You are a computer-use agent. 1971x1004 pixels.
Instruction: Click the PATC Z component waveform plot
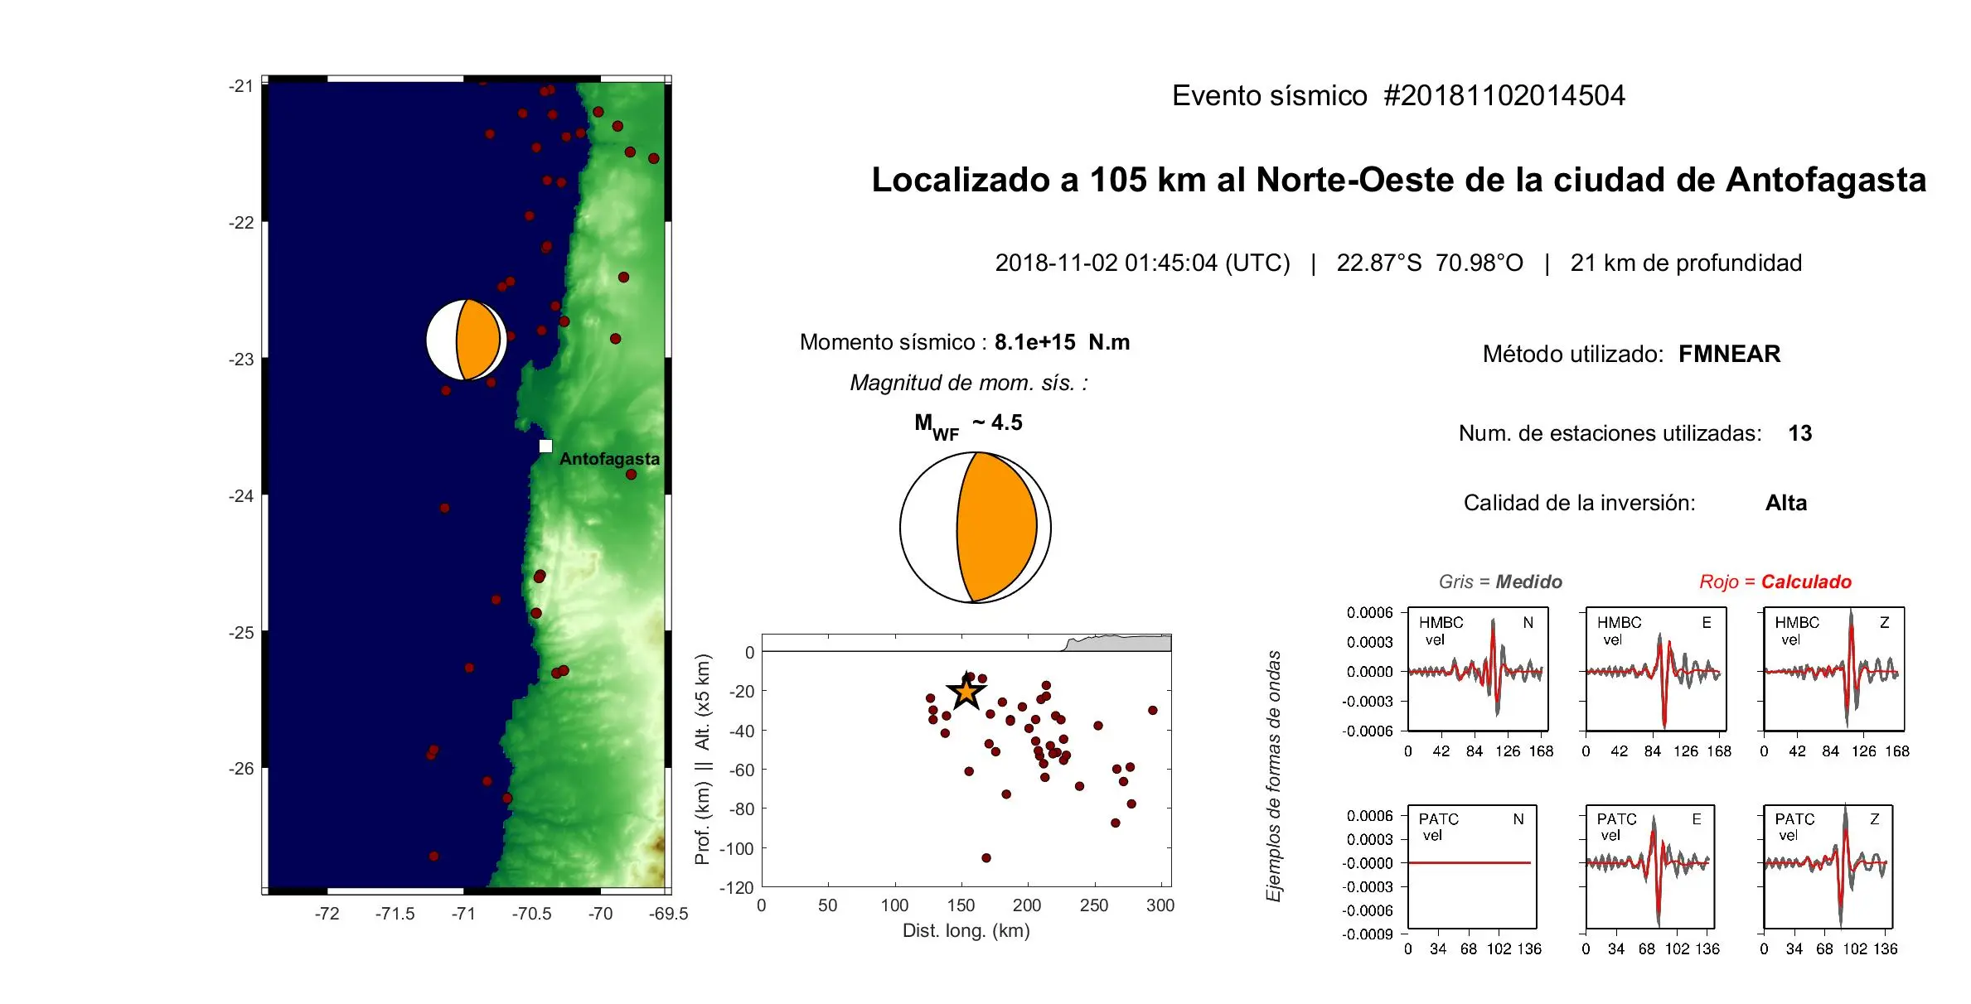[1828, 866]
